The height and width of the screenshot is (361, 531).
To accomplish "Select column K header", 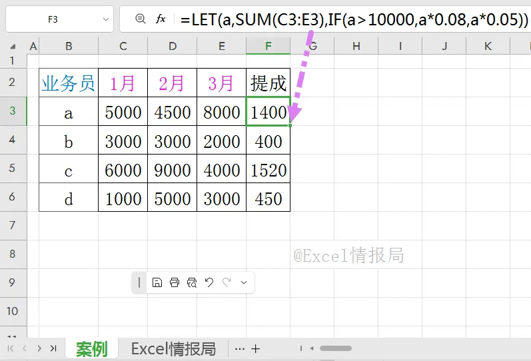I will [x=488, y=46].
